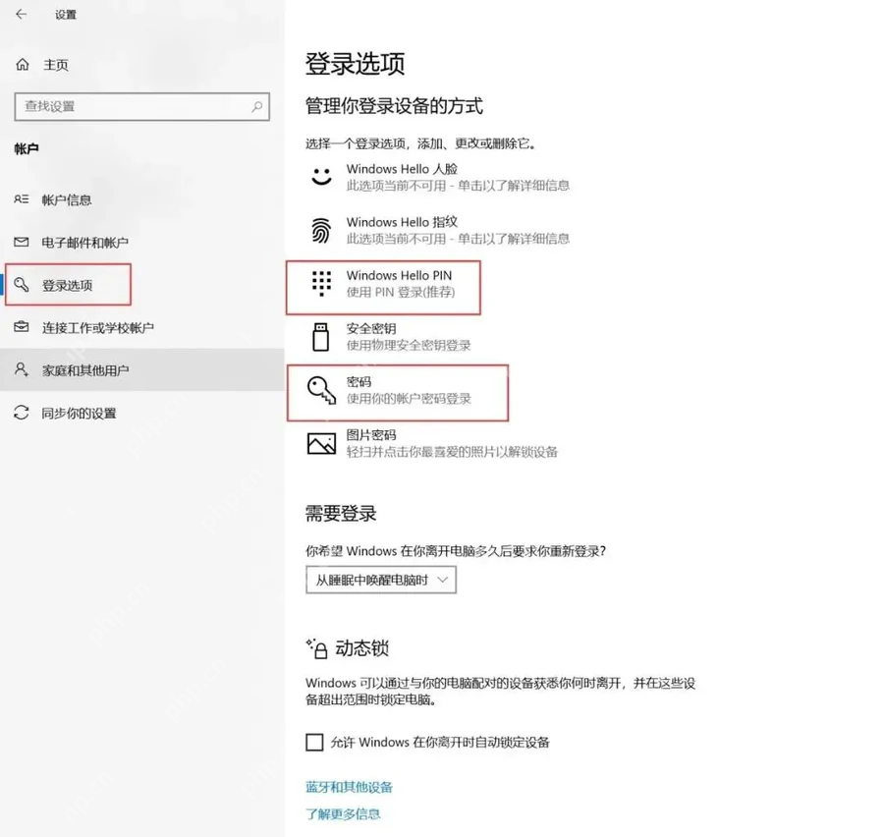Click the Windows Hello fingerprint icon
Screen dimensions: 884x837
pos(321,230)
